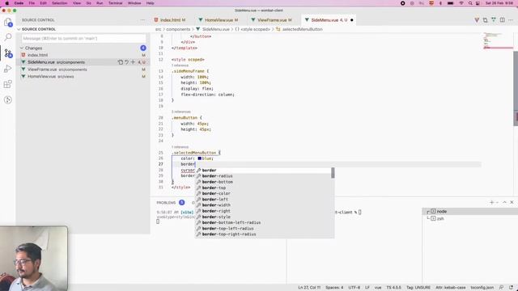
Task: Click the editor vertical scrollbar
Action: pyautogui.click(x=516, y=88)
